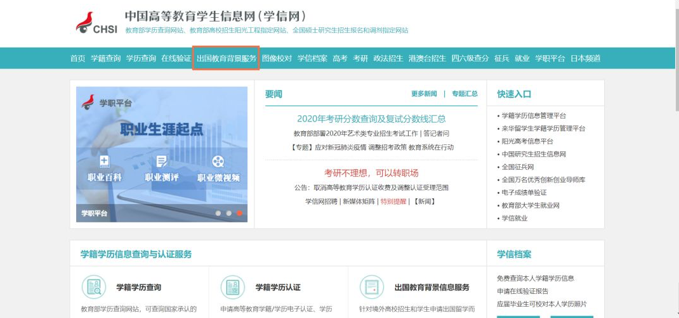Click the 申请在线验证报告 text
The image size is (679, 318).
click(x=523, y=291)
